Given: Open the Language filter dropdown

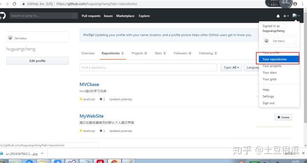Looking at the screenshot, I should click(252, 67).
